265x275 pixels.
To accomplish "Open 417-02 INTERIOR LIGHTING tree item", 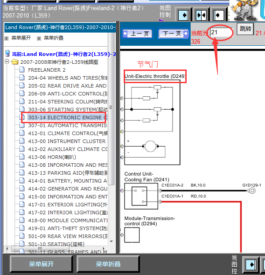I will 68,213.
